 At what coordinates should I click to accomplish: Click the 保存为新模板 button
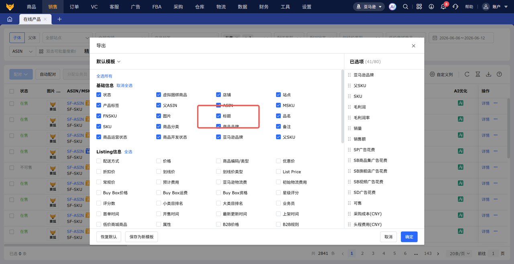point(142,237)
